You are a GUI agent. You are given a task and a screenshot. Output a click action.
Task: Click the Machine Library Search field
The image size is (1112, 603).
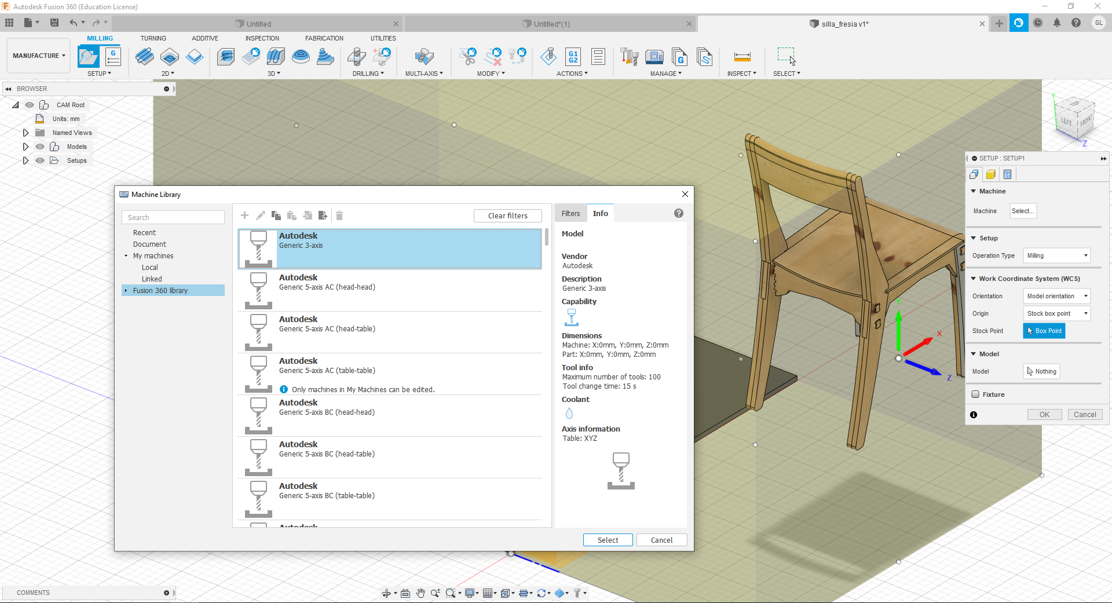point(173,217)
